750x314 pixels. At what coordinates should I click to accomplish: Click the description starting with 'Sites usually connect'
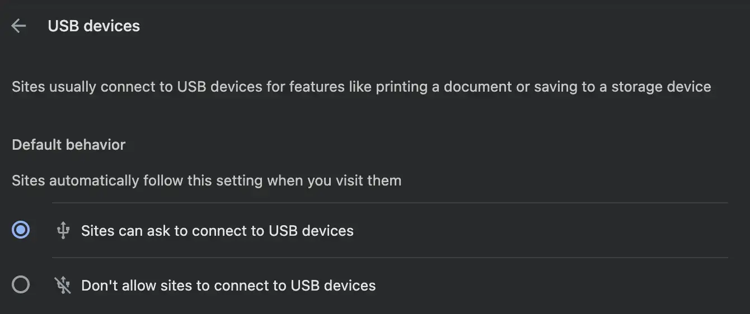click(362, 87)
